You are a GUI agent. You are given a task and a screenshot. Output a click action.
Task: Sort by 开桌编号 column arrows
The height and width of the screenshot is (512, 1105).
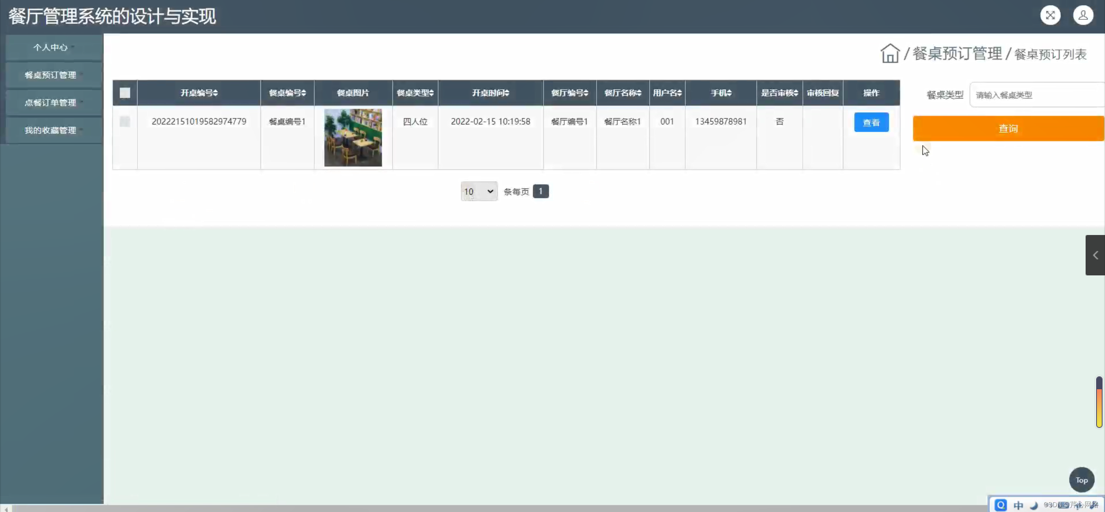coord(215,93)
